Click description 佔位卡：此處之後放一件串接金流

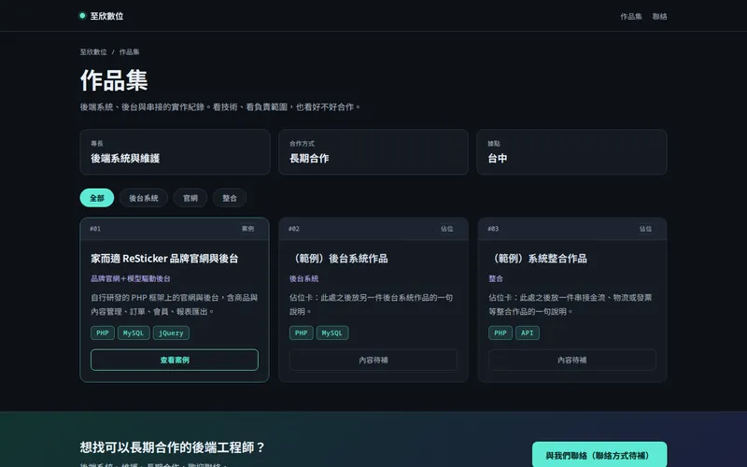click(571, 304)
